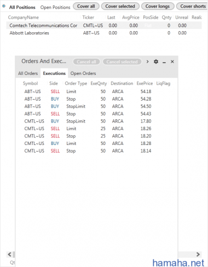Screen dimensions: 208x267
Task: Sort executions by ExePrice column
Action: pos(145,84)
